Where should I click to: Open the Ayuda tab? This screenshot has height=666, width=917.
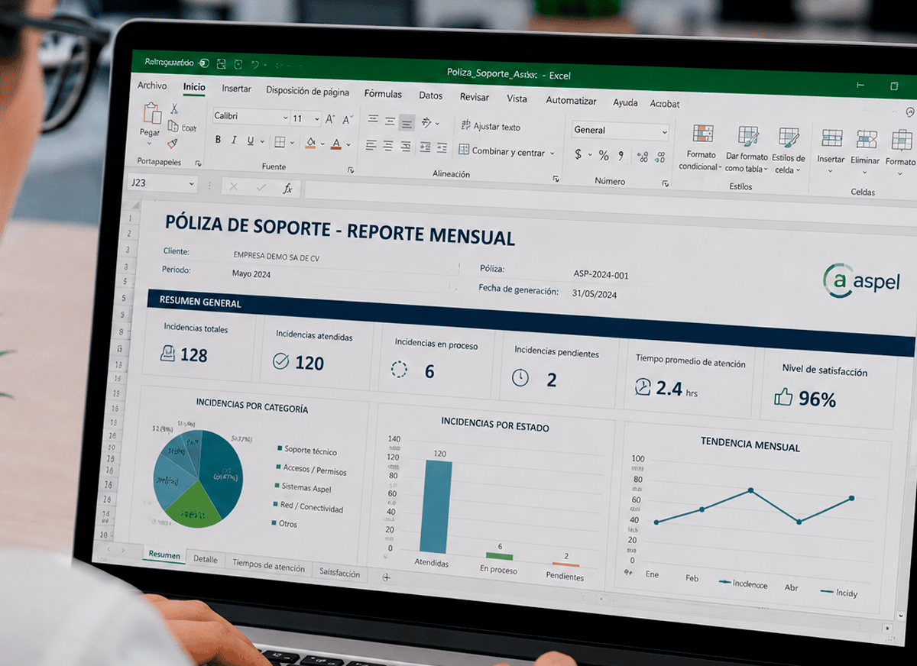(x=625, y=102)
